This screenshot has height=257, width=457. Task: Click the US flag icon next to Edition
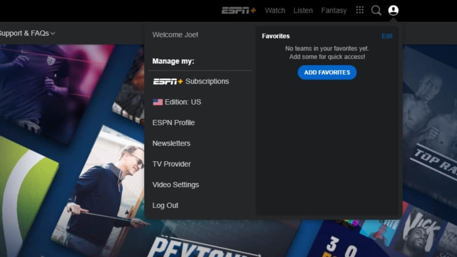(157, 102)
